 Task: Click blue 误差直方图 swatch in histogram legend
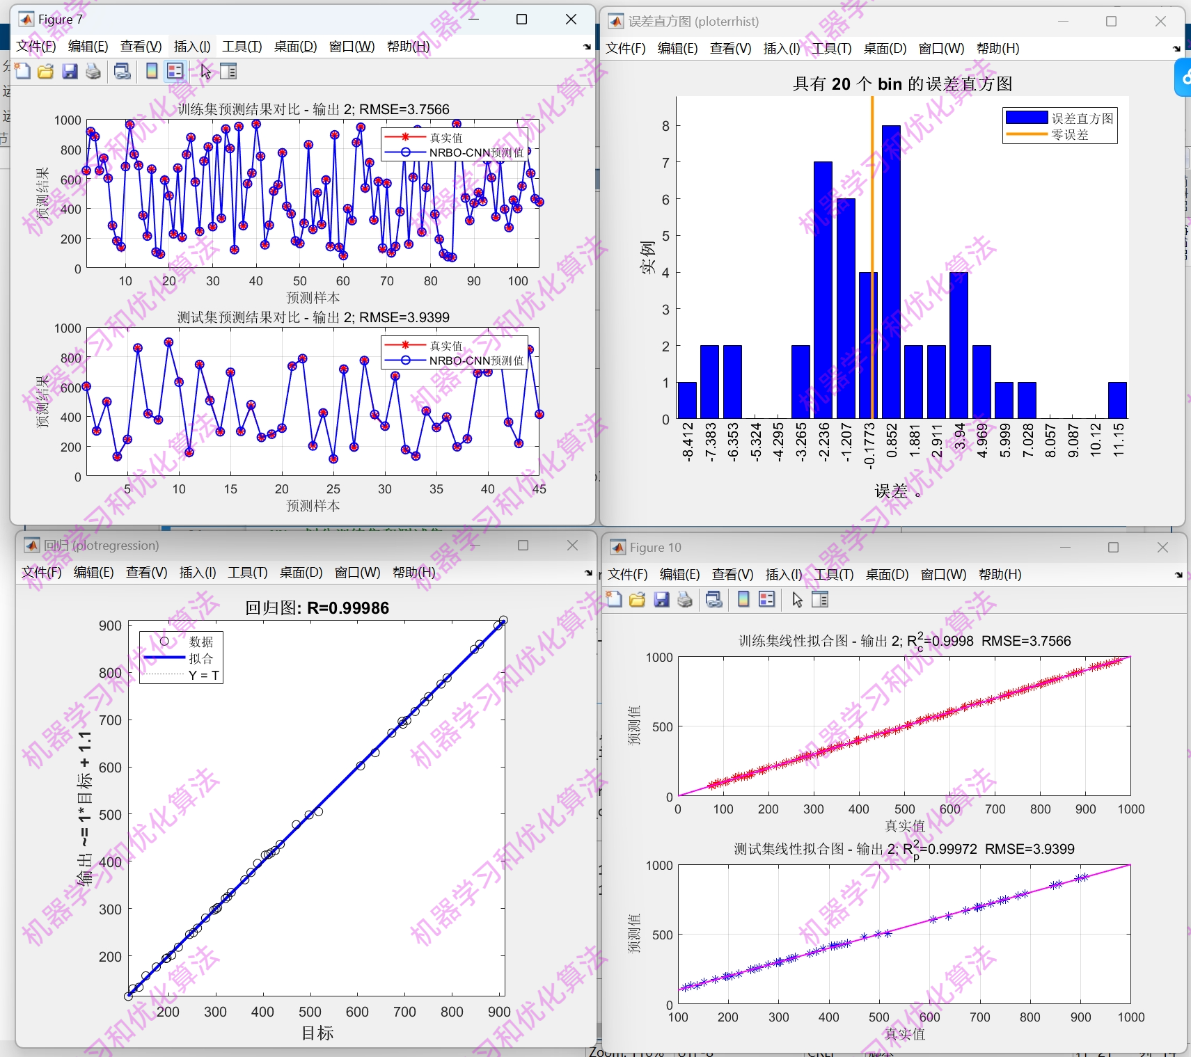point(1027,118)
